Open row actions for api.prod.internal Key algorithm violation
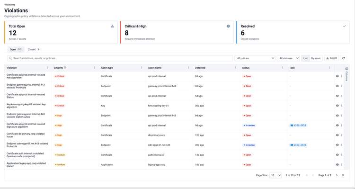Viewport: 355px width, 189px height. point(342,76)
